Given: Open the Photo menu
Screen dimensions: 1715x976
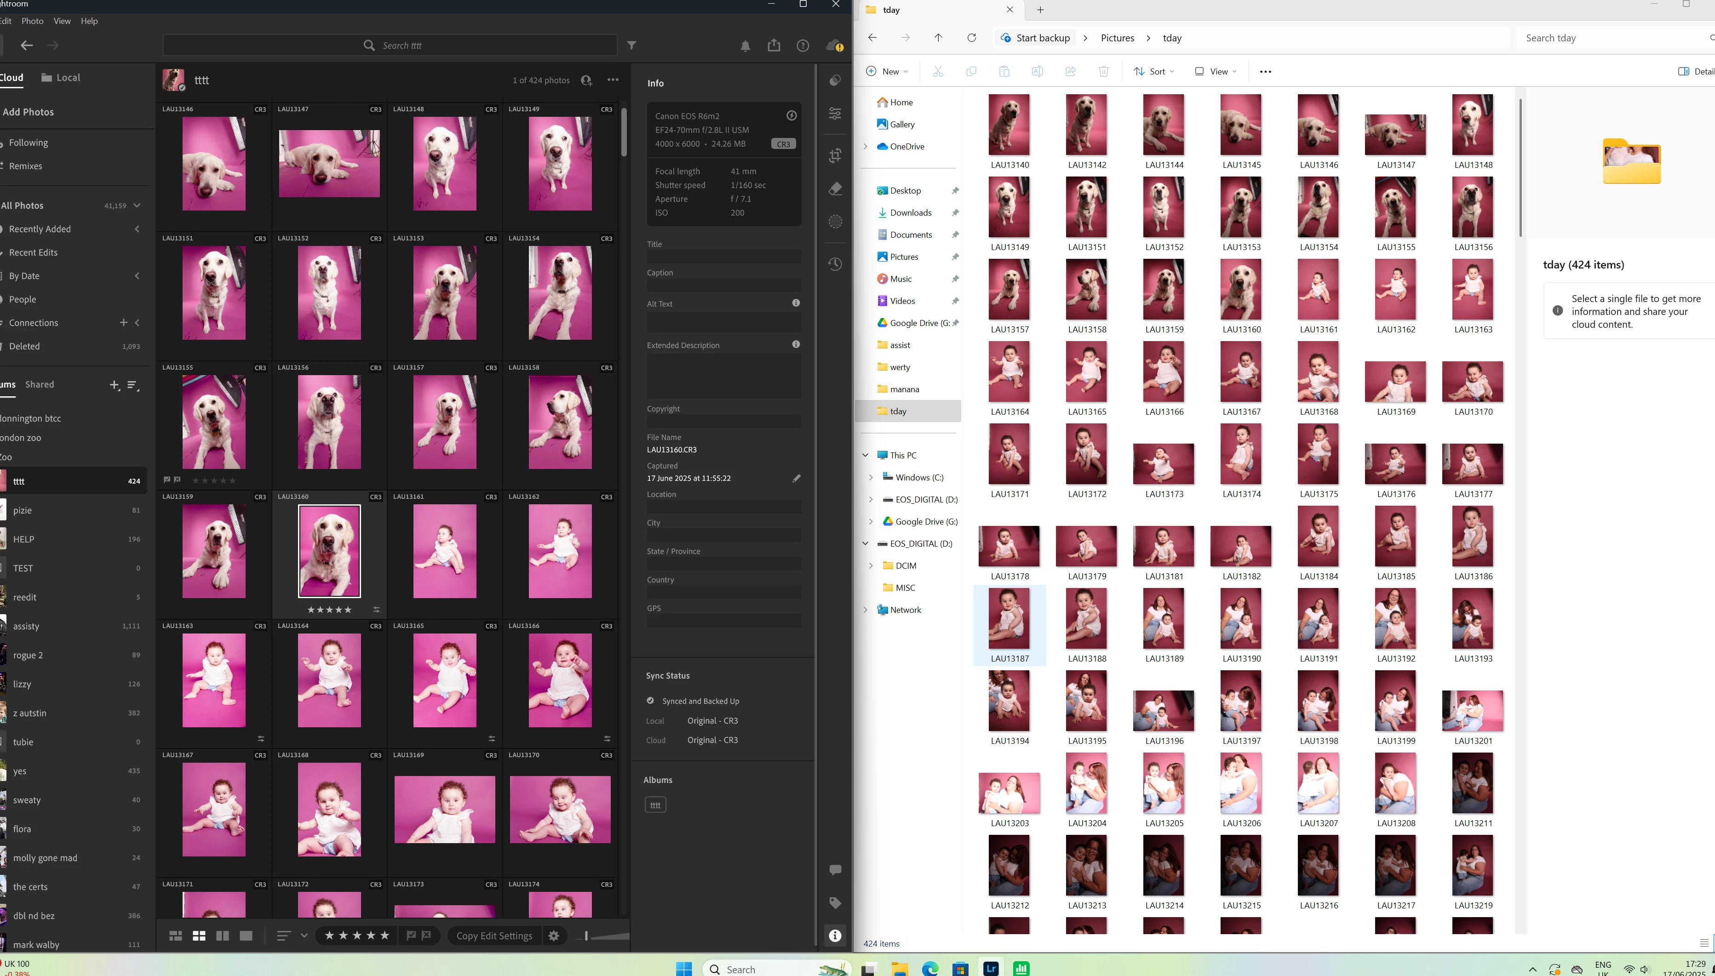Looking at the screenshot, I should [32, 21].
